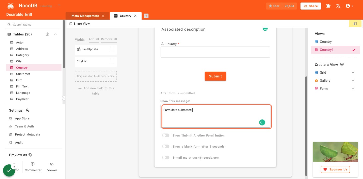
Task: Toggle E-mail me at user@nocodb.com
Action: tap(166, 158)
